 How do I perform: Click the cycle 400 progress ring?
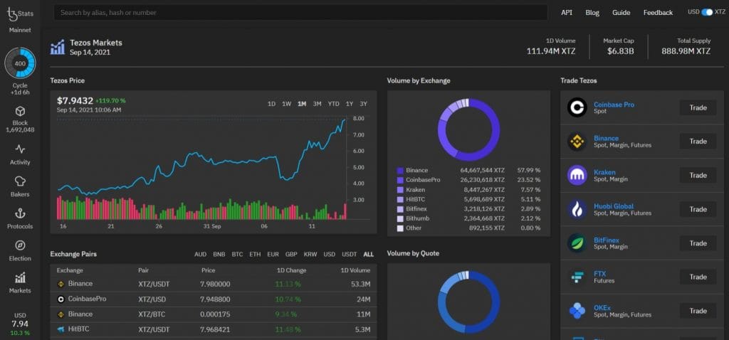[x=20, y=63]
